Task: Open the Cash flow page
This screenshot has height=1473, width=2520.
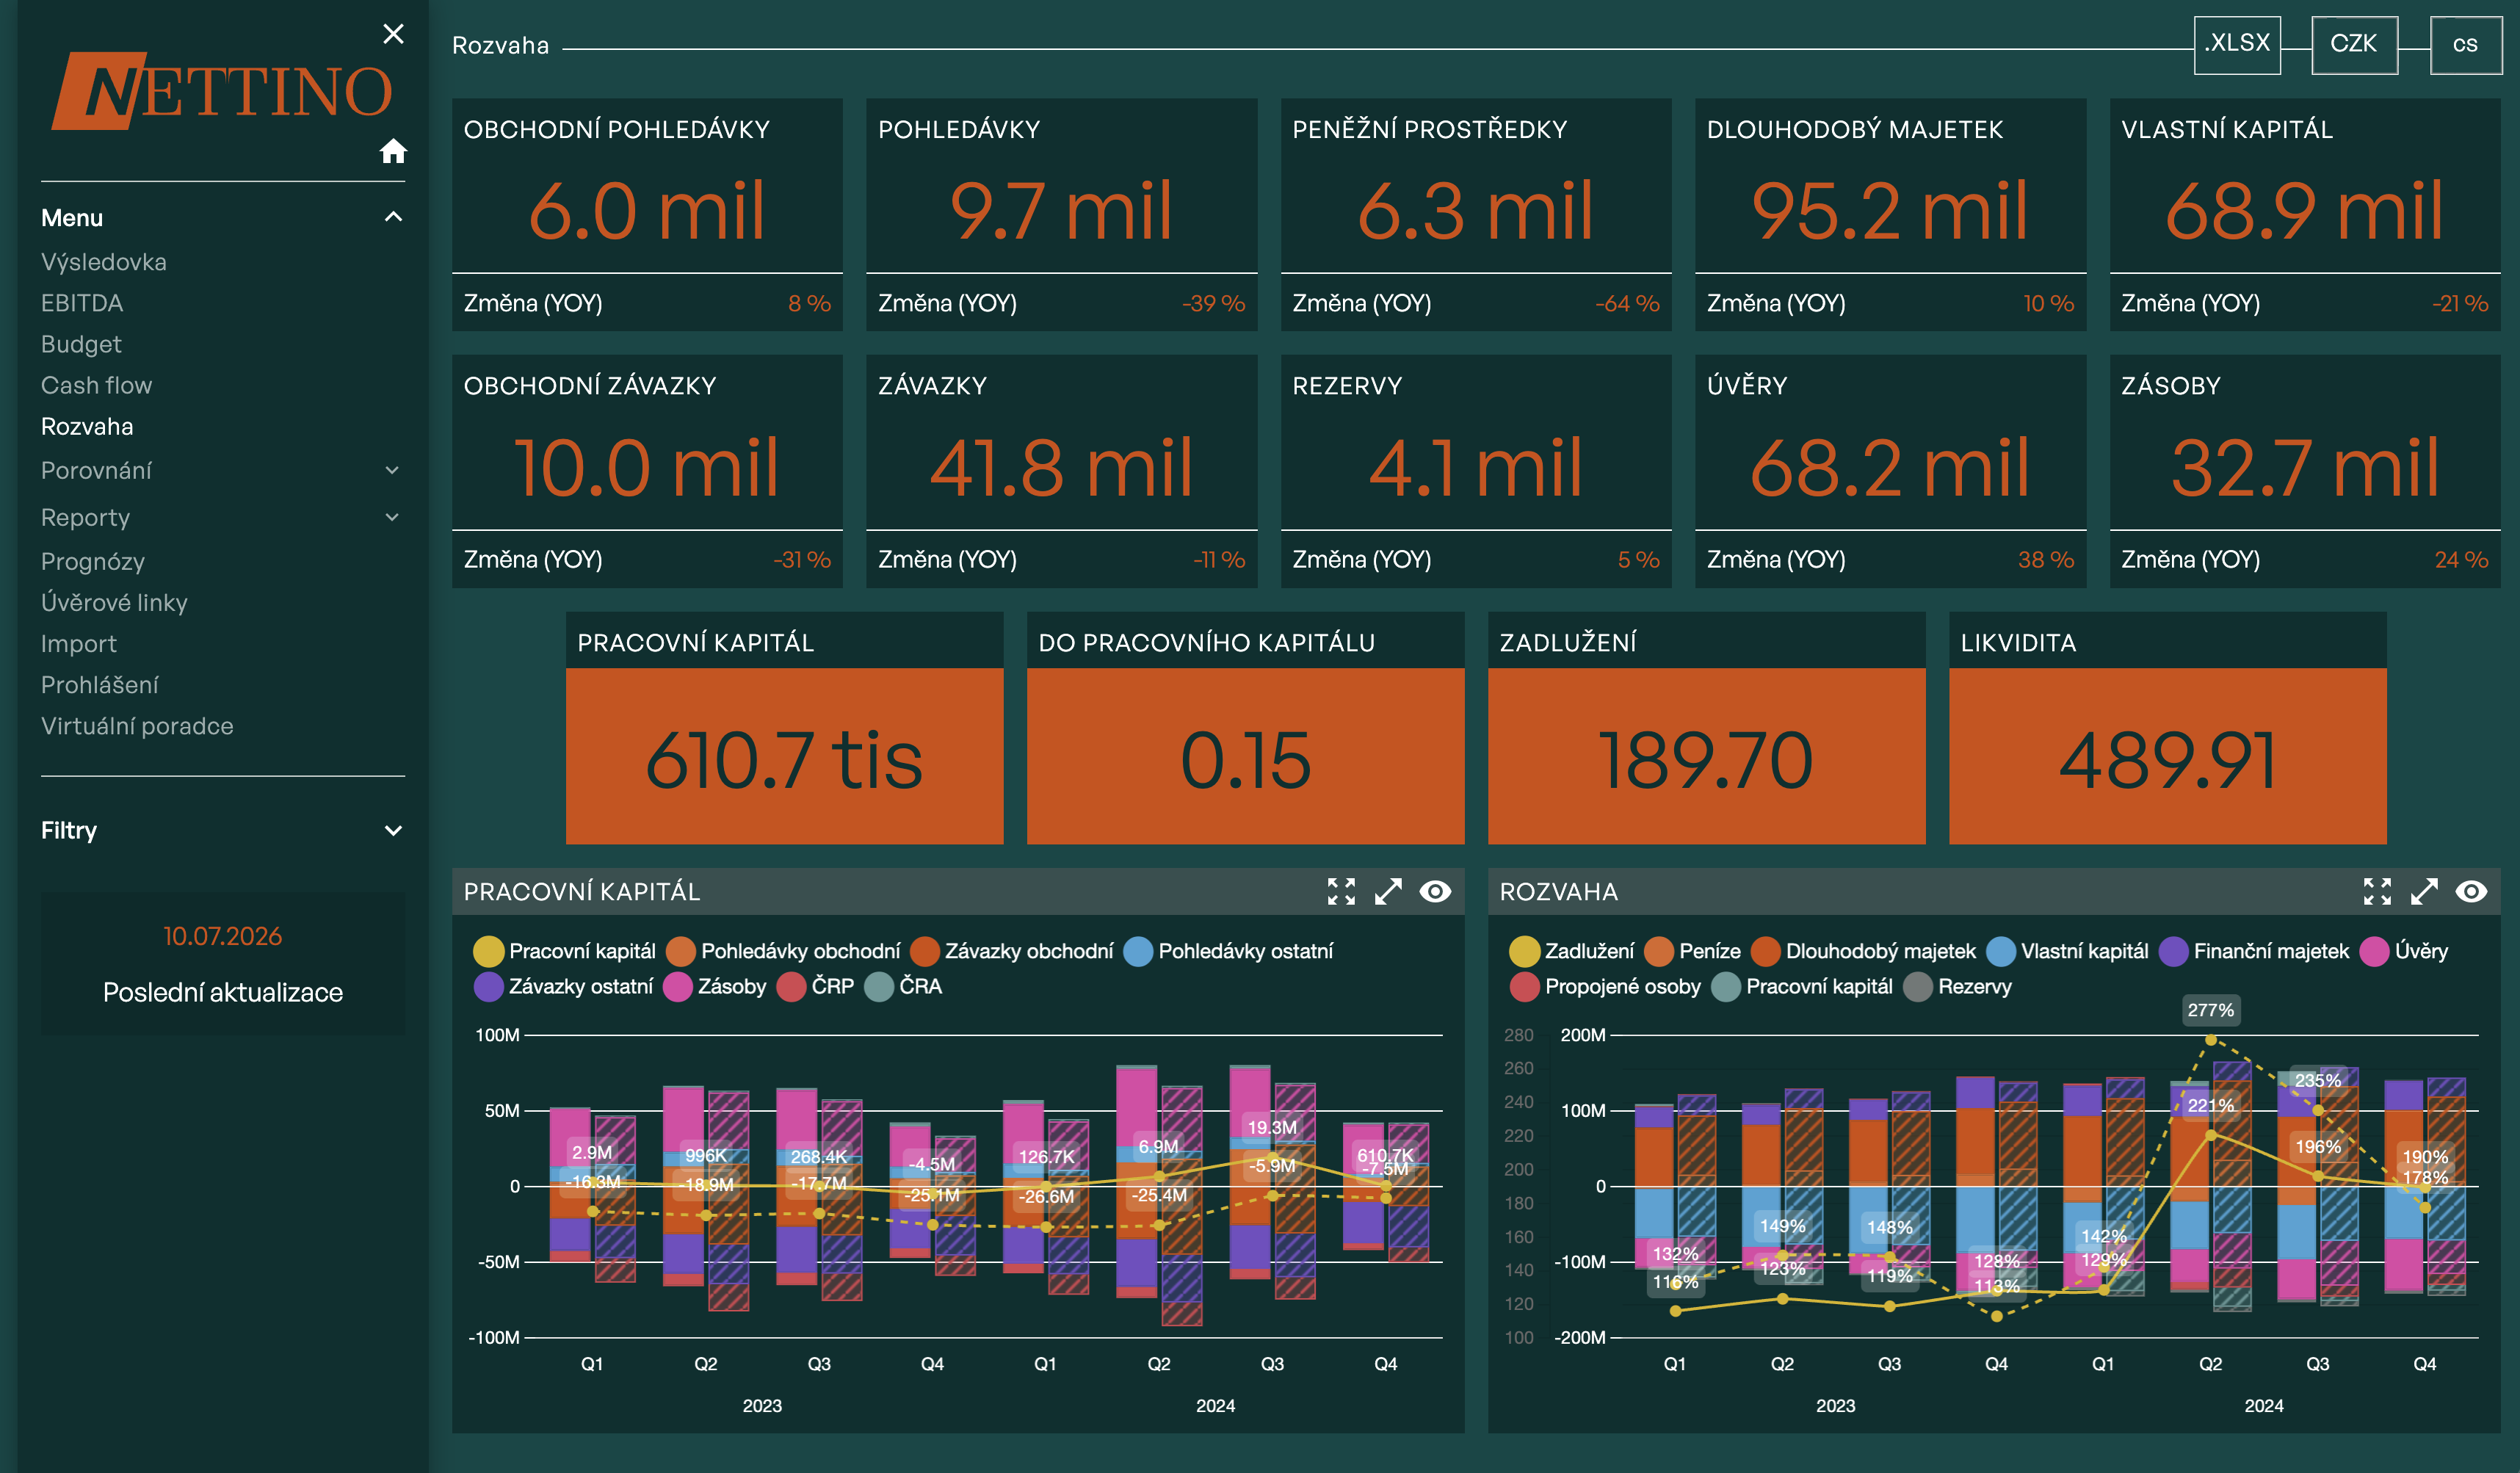Action: coord(96,385)
